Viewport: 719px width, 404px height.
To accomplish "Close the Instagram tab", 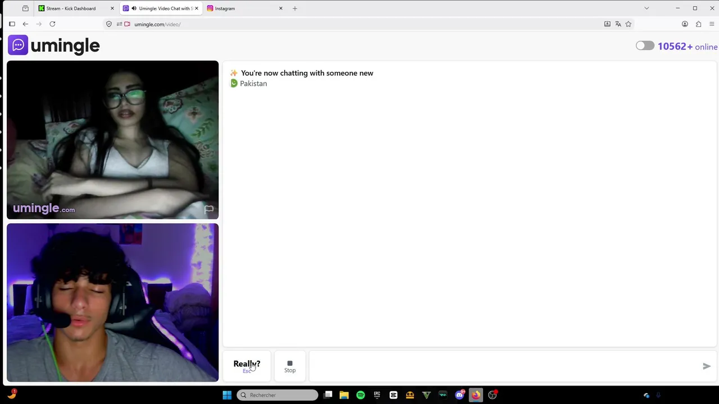I will coord(281,8).
